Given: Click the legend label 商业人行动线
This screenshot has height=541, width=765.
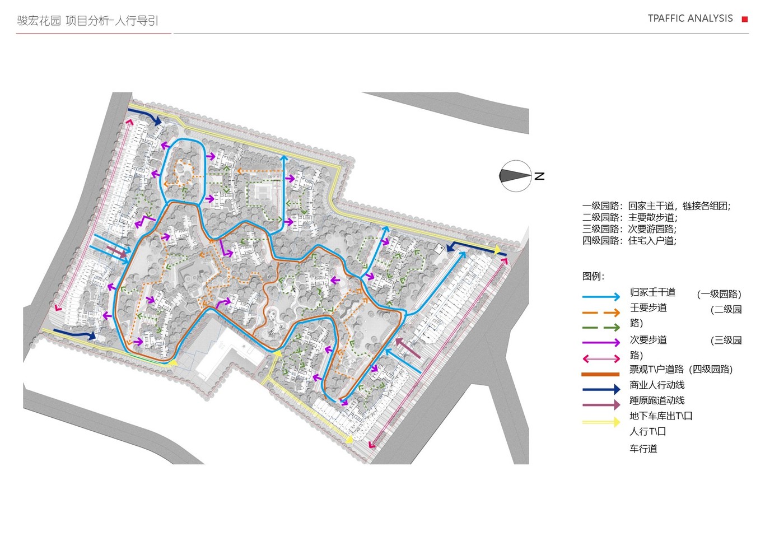Looking at the screenshot, I should pos(657,385).
